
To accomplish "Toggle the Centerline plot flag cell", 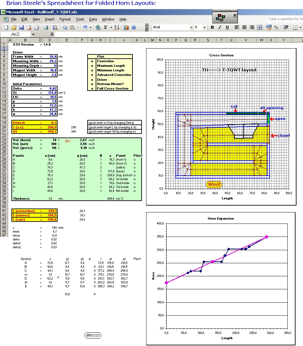I will (92, 61).
